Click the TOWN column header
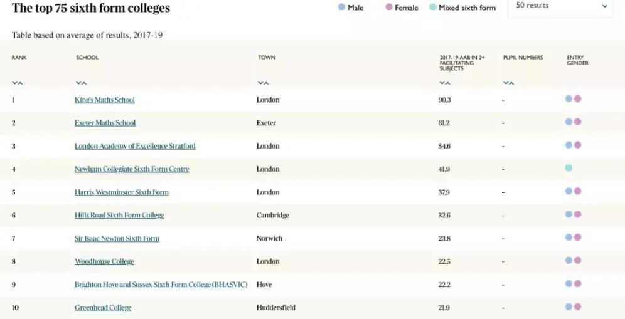Viewport: 625px width, 319px height. pos(267,58)
